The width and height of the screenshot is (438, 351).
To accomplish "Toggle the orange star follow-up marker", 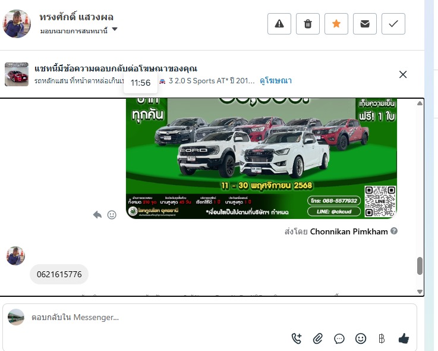I will tap(336, 24).
